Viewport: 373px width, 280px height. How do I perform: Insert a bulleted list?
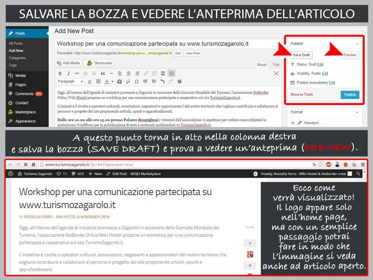tap(86, 74)
